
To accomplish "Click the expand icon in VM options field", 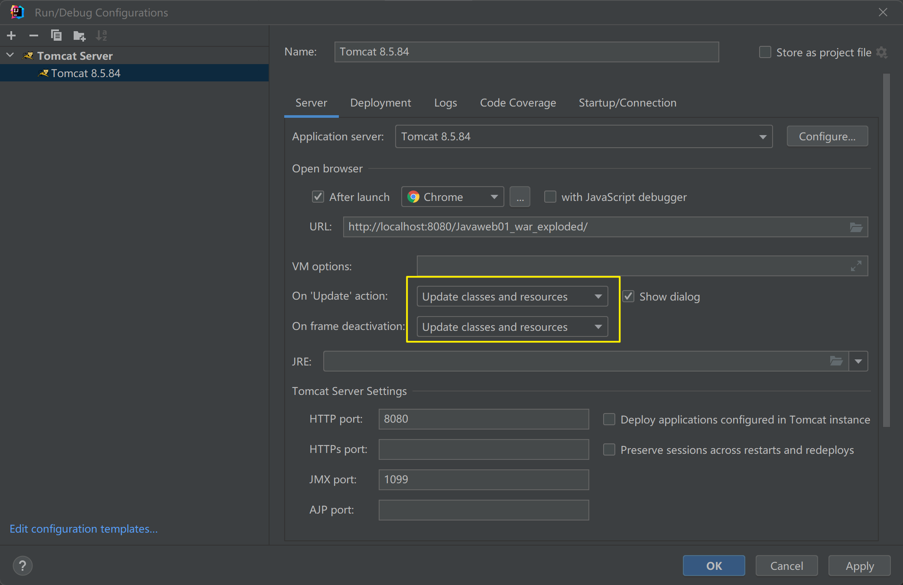I will [856, 266].
